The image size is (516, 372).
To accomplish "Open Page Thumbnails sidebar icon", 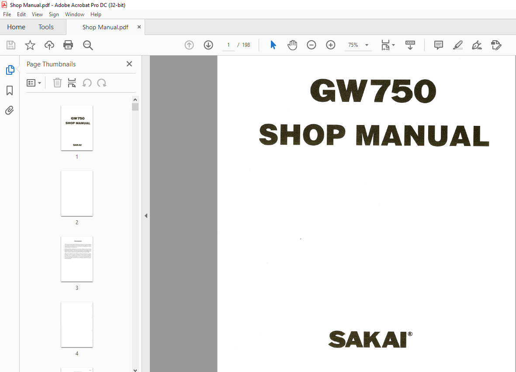I will [x=10, y=70].
